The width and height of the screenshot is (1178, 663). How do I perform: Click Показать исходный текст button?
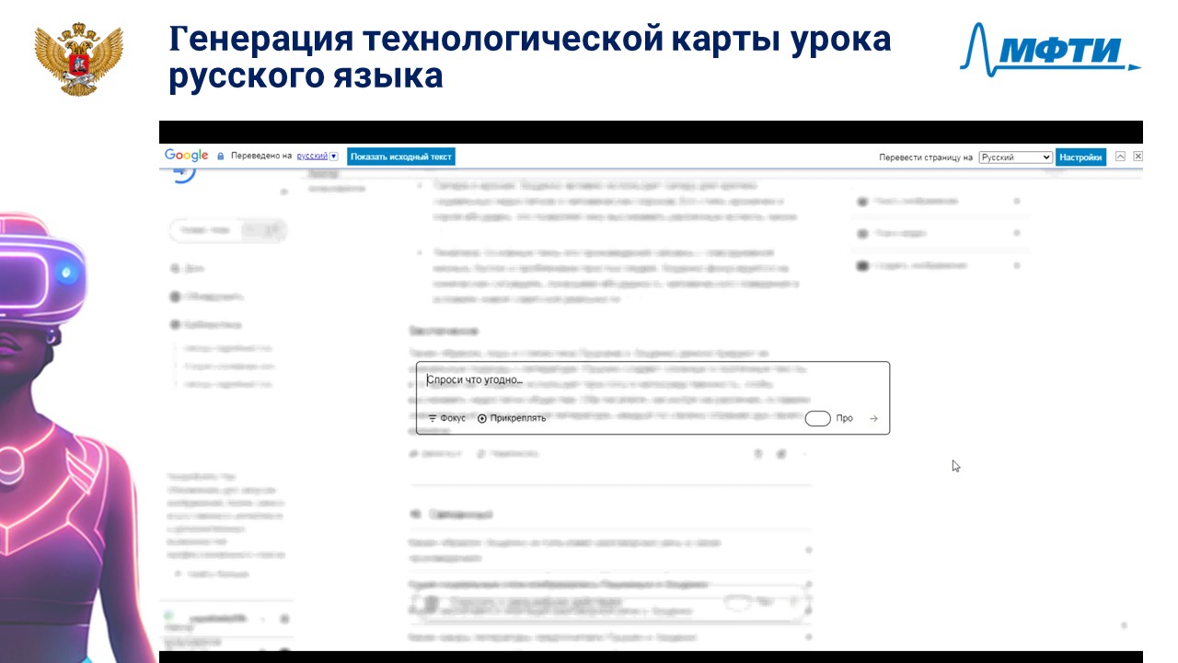(x=401, y=157)
